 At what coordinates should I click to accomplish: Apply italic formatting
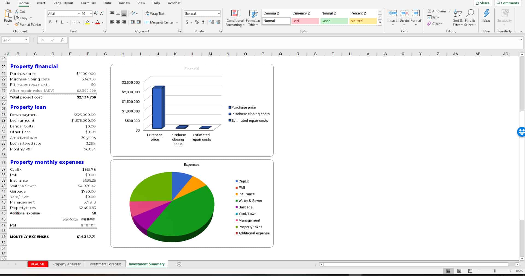56,22
